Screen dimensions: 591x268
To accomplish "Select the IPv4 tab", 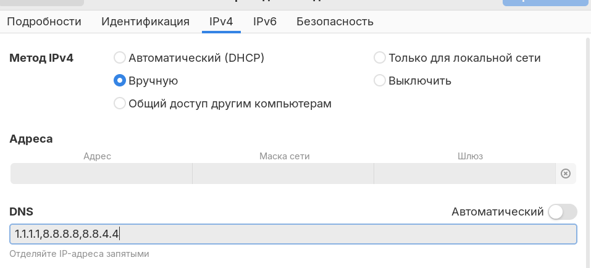I will [x=221, y=22].
